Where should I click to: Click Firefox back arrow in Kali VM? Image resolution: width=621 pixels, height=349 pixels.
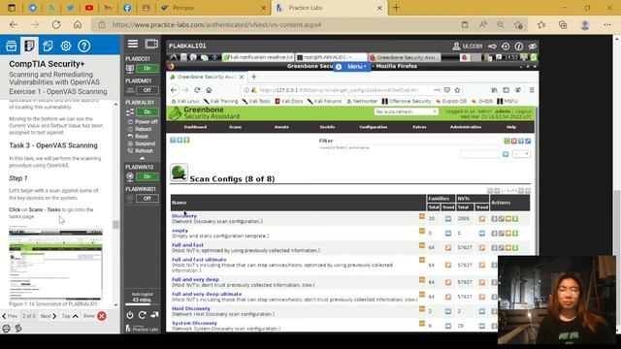click(x=174, y=90)
